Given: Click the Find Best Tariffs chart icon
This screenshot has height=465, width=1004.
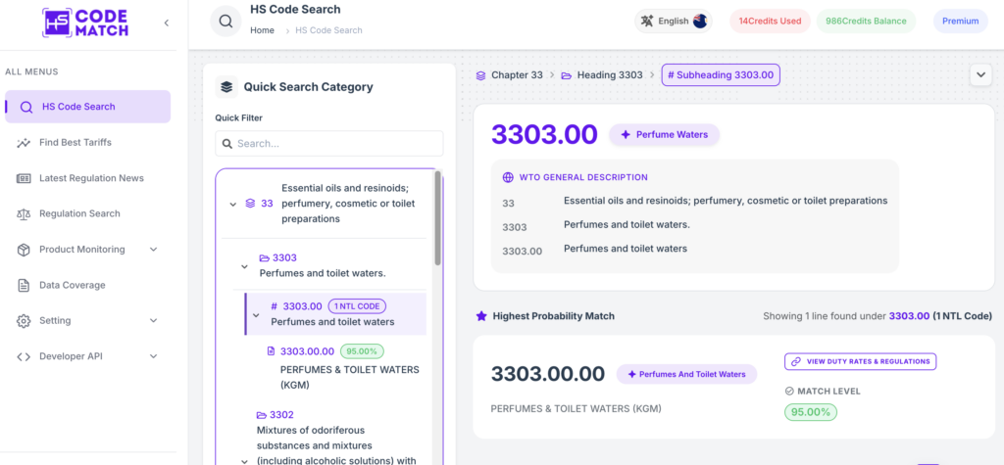Looking at the screenshot, I should point(24,143).
